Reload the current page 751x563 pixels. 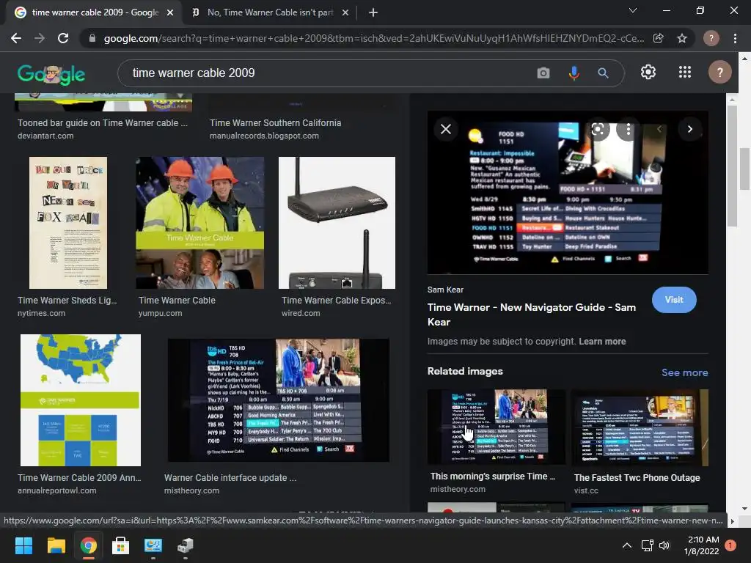click(x=63, y=38)
